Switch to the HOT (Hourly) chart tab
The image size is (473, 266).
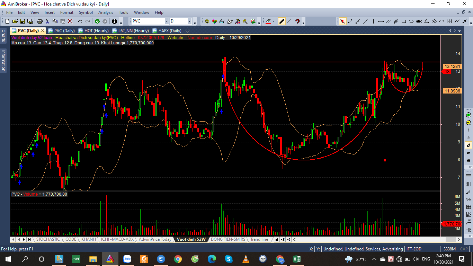pos(93,31)
